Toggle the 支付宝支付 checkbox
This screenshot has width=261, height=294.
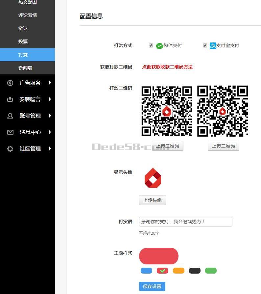pyautogui.click(x=205, y=45)
